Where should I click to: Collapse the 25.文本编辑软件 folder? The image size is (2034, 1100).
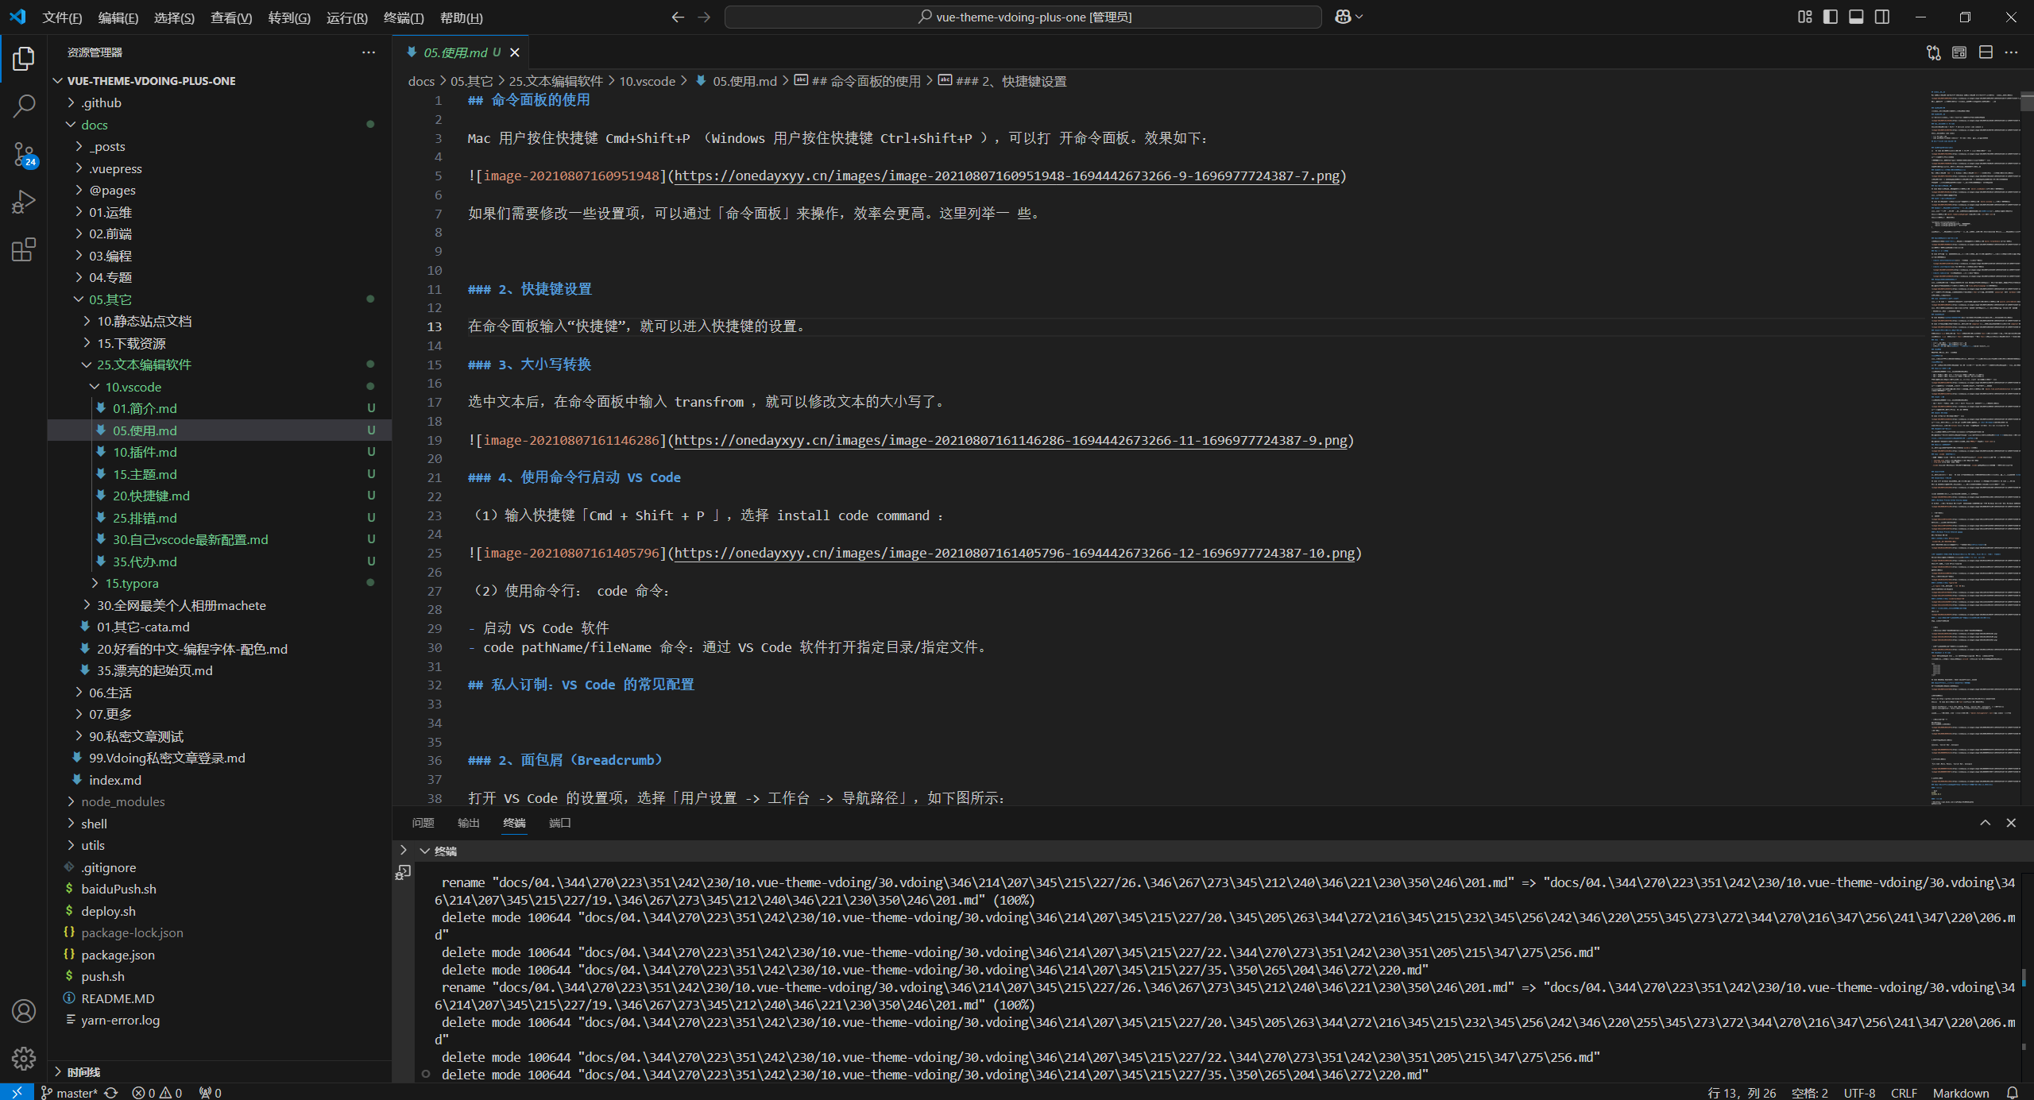[219, 365]
